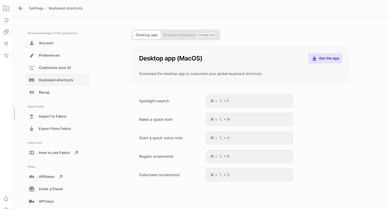Select Keyboard shortcuts in sidebar
This screenshot has height=209, width=389.
point(58,80)
